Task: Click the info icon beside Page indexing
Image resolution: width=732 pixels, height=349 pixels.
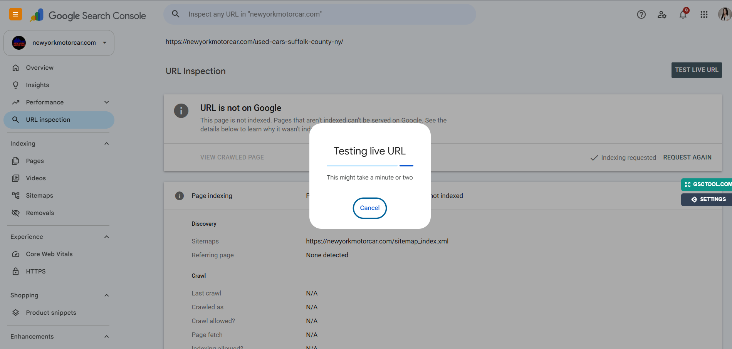Action: (x=180, y=196)
